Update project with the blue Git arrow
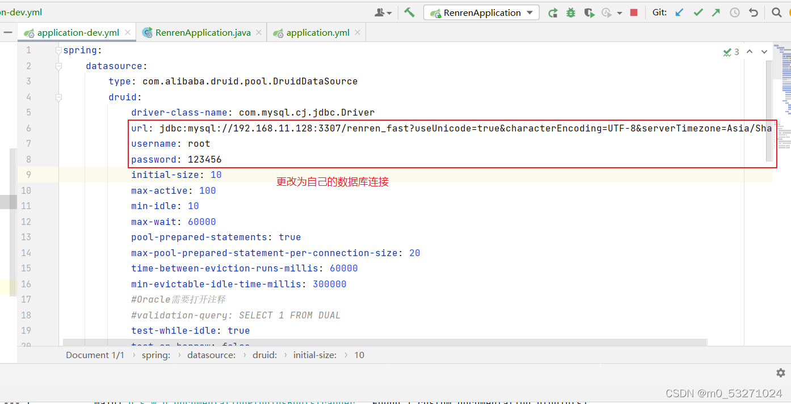 [679, 12]
